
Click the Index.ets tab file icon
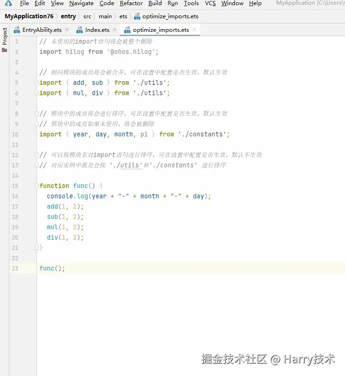(x=80, y=30)
